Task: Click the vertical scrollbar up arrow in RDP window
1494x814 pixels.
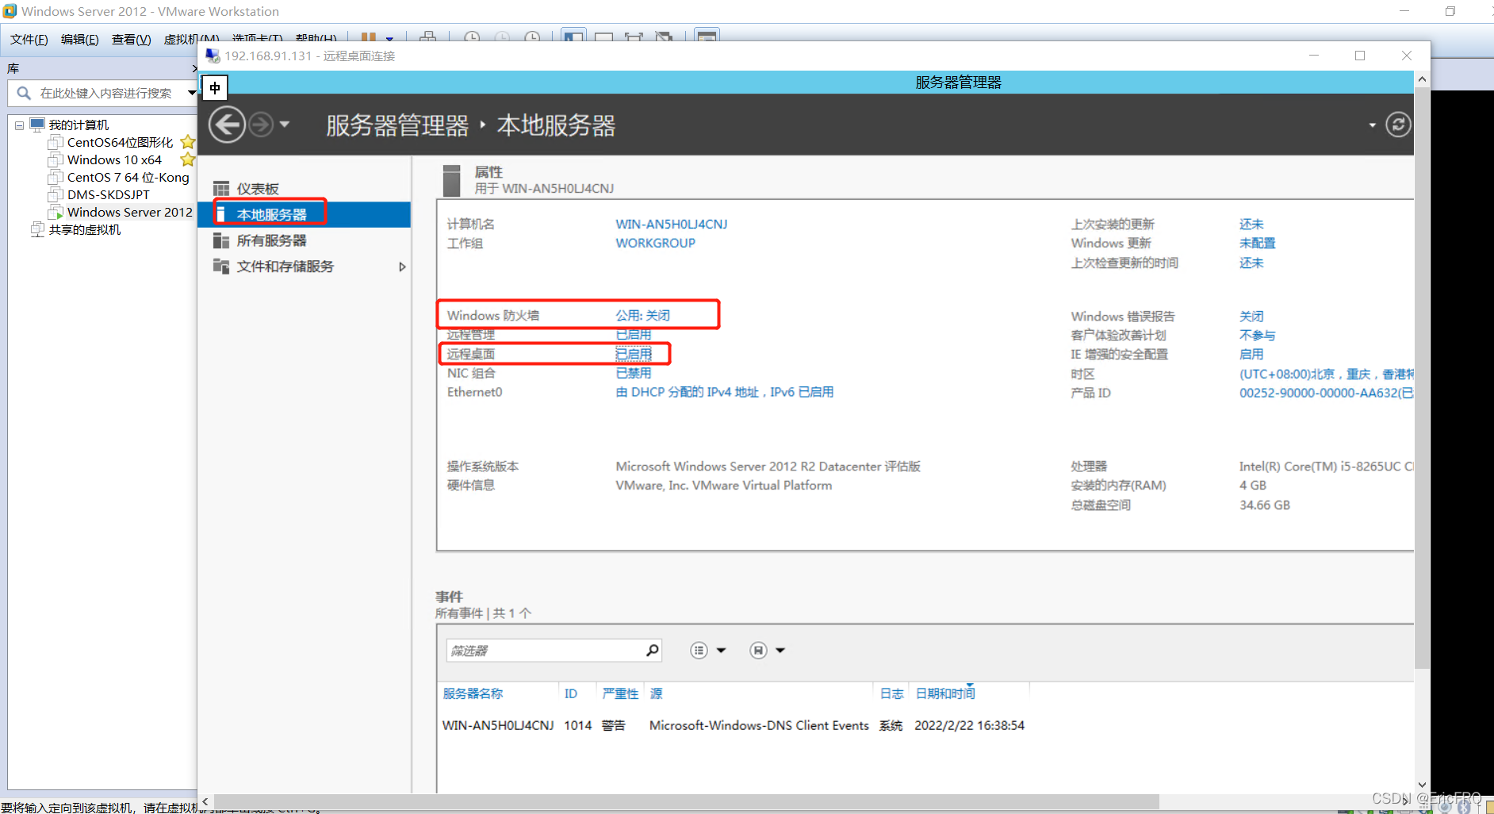Action: [x=1422, y=79]
